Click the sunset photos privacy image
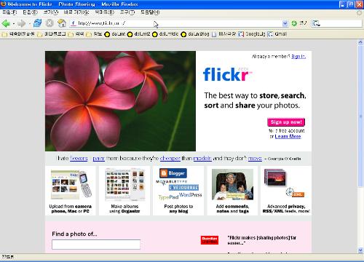 click(x=275, y=178)
